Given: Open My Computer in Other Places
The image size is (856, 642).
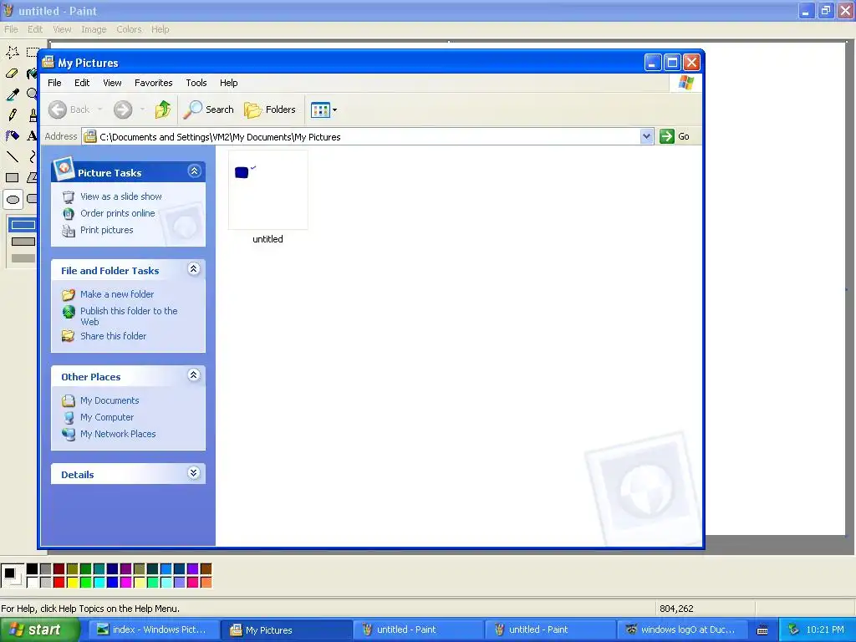Looking at the screenshot, I should coord(106,418).
